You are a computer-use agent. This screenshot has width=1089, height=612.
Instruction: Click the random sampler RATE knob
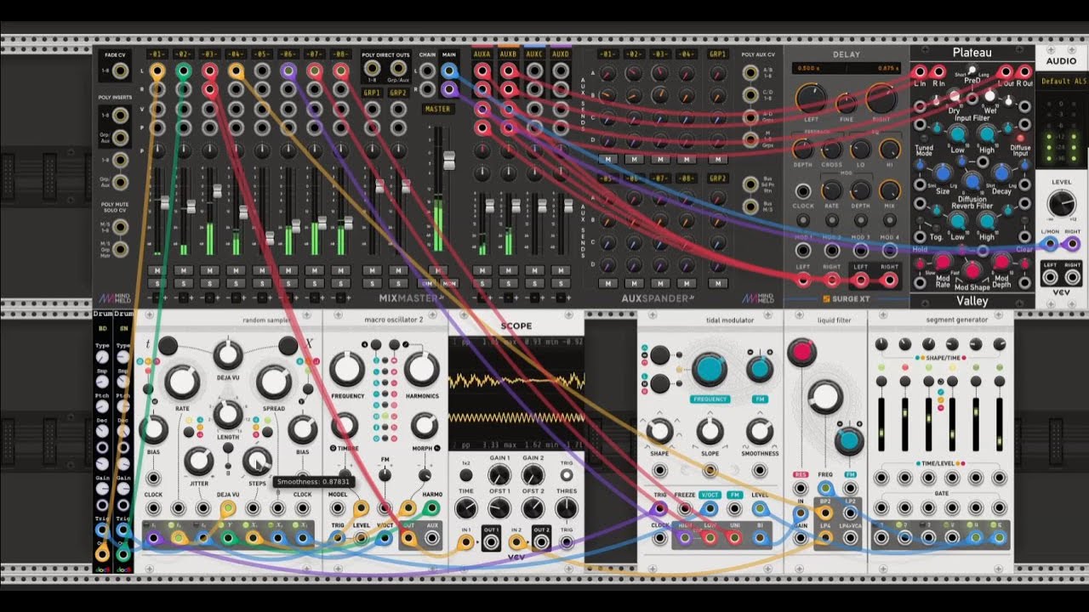(181, 382)
